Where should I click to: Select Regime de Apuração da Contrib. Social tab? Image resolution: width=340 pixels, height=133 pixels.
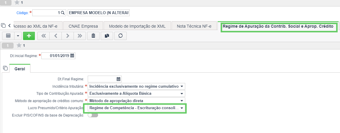coord(278,26)
